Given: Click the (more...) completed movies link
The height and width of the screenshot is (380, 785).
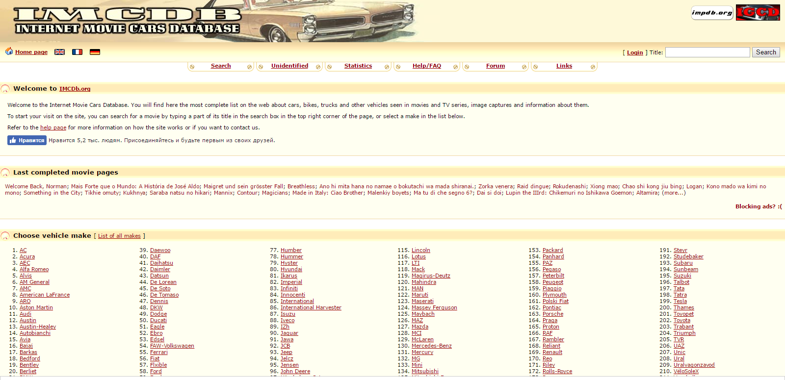Looking at the screenshot, I should [674, 193].
